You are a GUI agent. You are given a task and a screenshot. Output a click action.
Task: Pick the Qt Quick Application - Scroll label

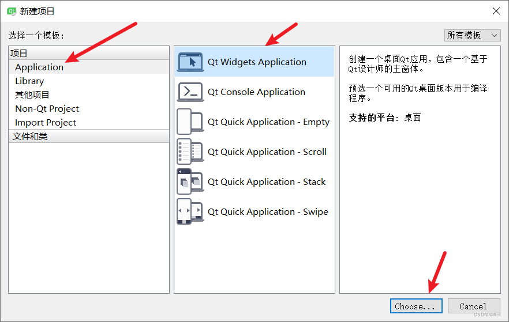pyautogui.click(x=267, y=152)
